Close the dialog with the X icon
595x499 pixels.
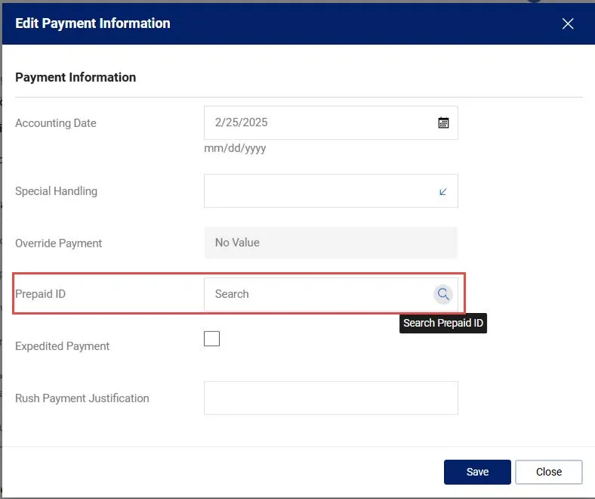coord(568,23)
